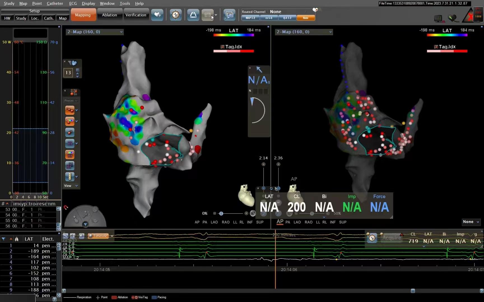Click the camera snapshot icon in toolbar
Image resolution: width=484 pixels, height=302 pixels.
[207, 15]
